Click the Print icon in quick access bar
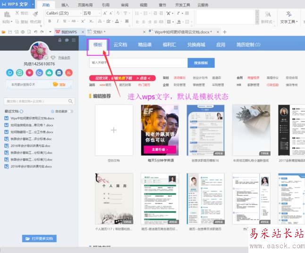 coord(23,32)
